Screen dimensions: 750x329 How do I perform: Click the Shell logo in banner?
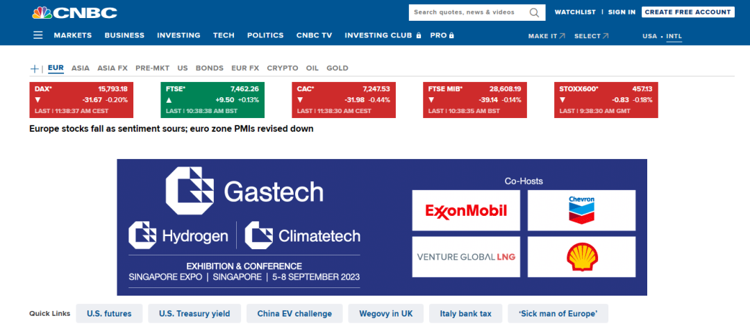coord(581,257)
